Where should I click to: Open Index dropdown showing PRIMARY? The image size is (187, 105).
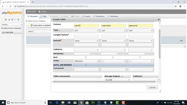pyautogui.click(x=86, y=61)
